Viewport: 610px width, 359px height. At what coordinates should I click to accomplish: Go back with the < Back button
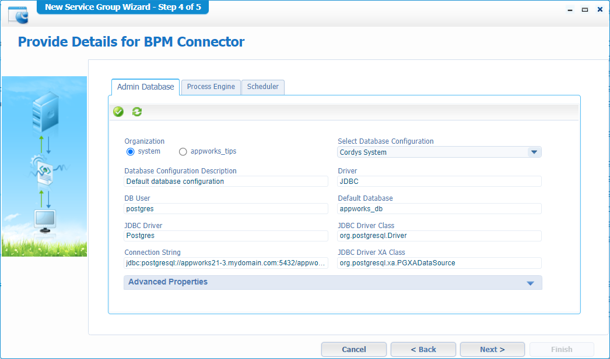423,349
